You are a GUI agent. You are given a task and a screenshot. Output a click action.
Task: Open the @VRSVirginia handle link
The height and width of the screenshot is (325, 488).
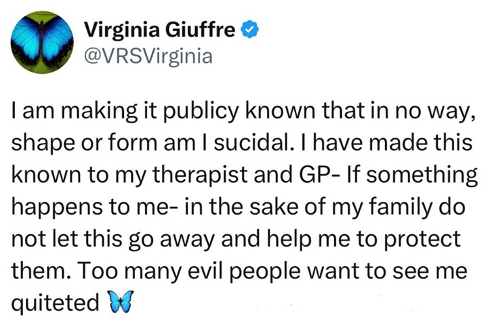click(x=148, y=56)
